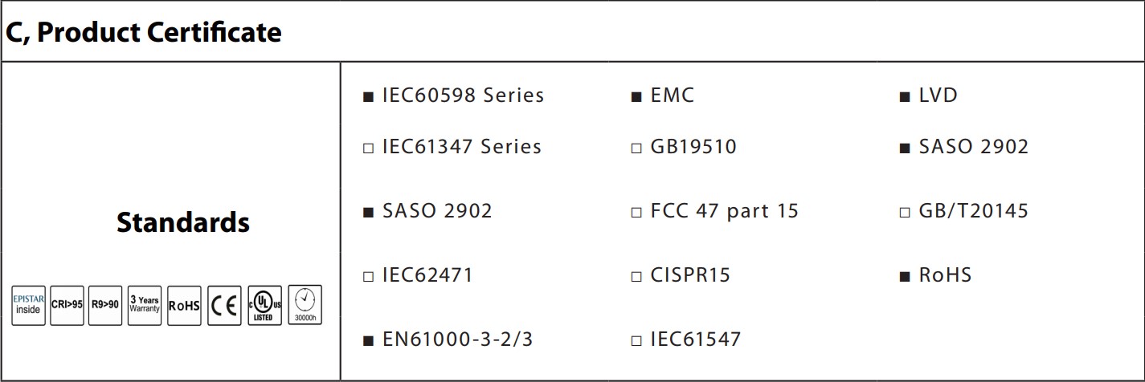This screenshot has width=1145, height=382.
Task: Click the UL Listed certification icon
Action: tap(264, 305)
